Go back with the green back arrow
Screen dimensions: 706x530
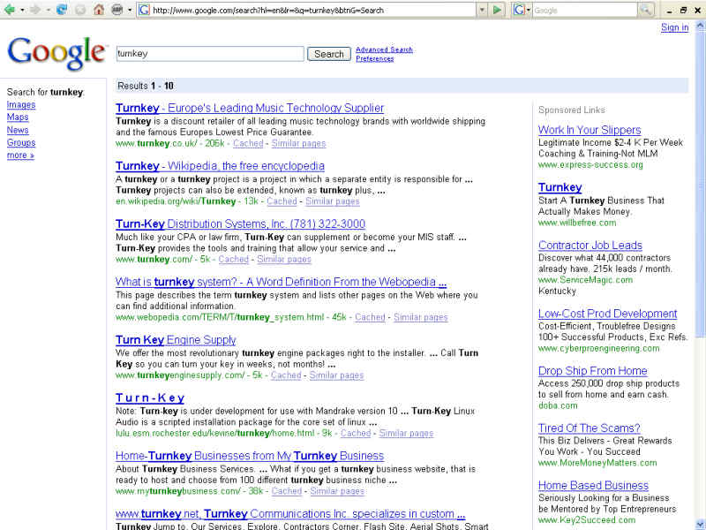(x=10, y=10)
